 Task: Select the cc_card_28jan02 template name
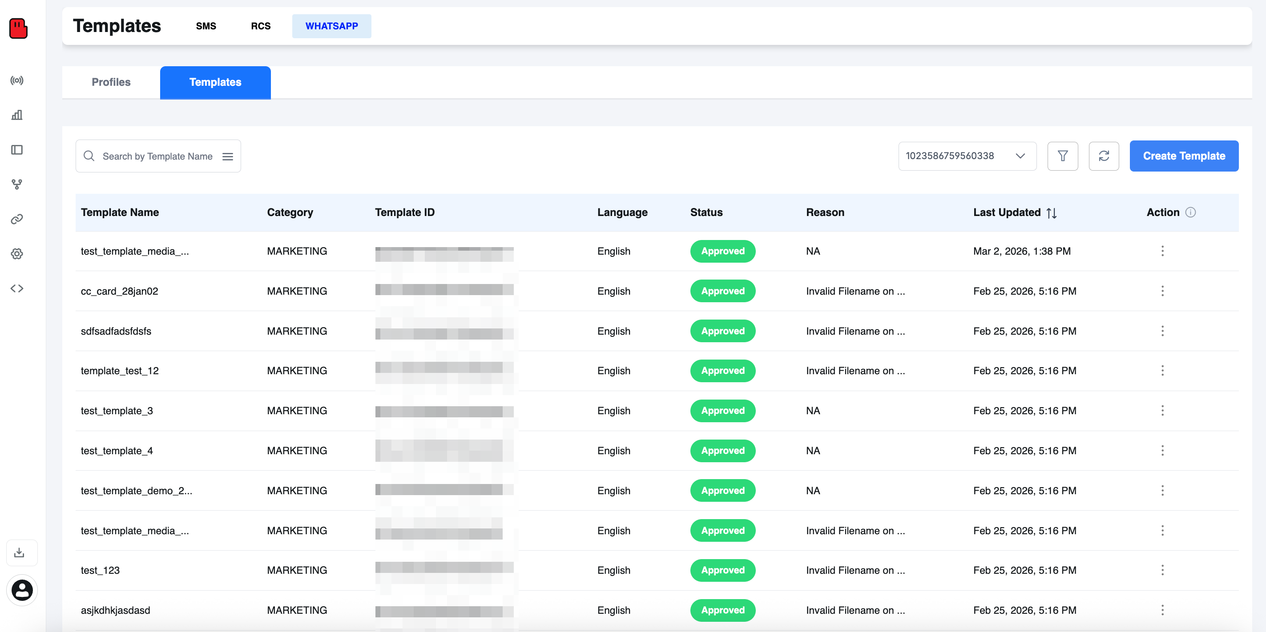119,291
